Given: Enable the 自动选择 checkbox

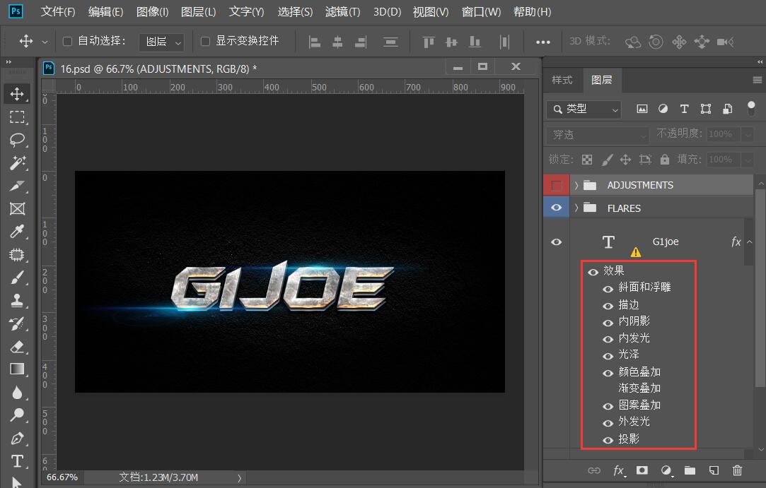Looking at the screenshot, I should pos(67,42).
